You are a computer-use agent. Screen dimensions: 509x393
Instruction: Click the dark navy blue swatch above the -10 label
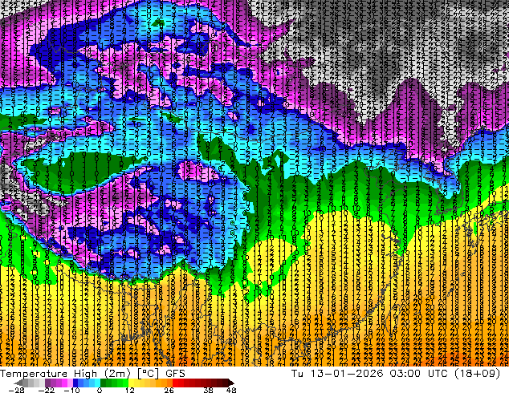pyautogui.click(x=75, y=383)
